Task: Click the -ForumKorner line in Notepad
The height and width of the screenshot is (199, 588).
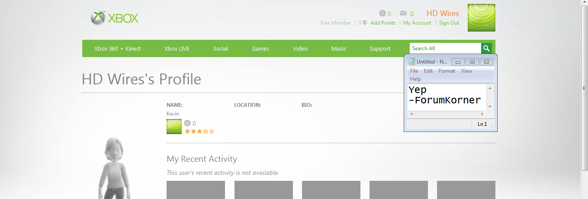Action: 445,100
